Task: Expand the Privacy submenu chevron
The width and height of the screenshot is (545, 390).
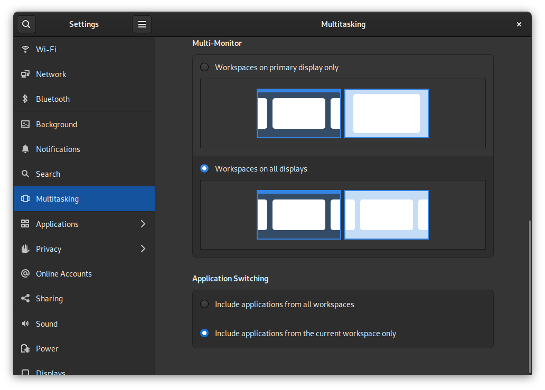Action: pos(143,249)
